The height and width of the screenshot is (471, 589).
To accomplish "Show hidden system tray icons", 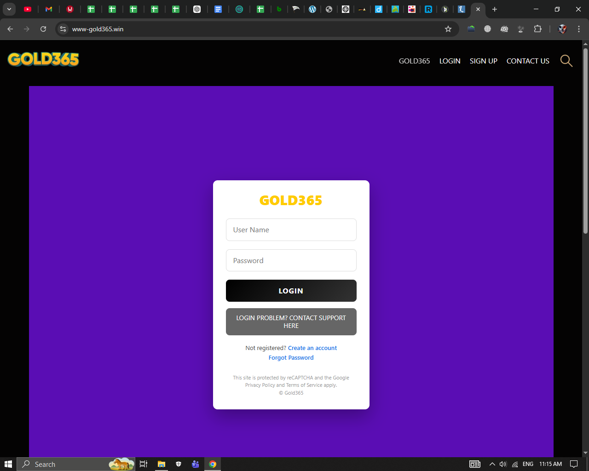I will 492,464.
